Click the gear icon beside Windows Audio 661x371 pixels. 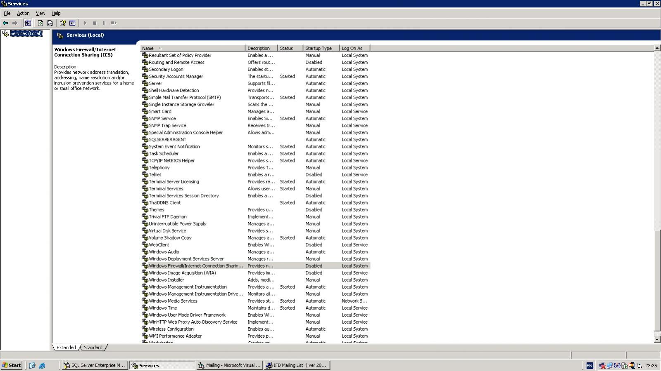145,251
